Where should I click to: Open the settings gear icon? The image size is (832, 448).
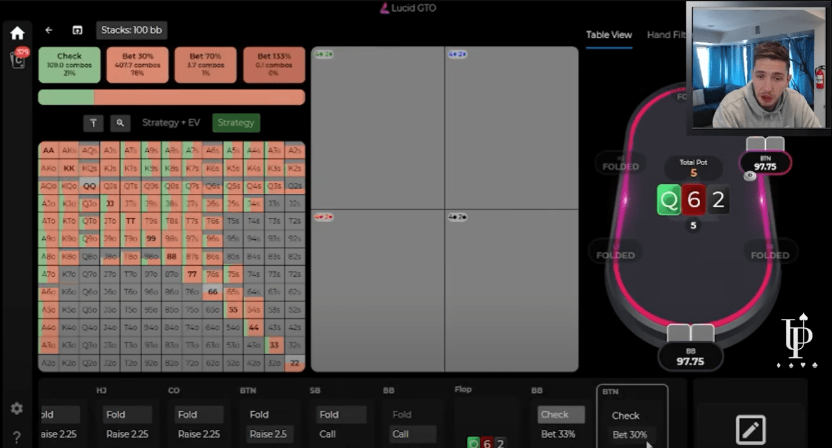(17, 408)
